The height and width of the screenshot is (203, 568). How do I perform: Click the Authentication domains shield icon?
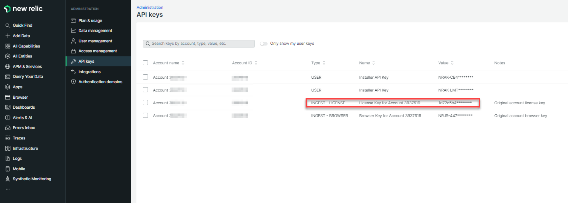[x=73, y=82]
